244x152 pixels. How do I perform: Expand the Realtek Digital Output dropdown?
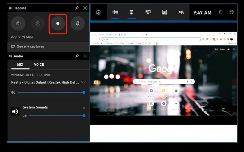(83, 82)
